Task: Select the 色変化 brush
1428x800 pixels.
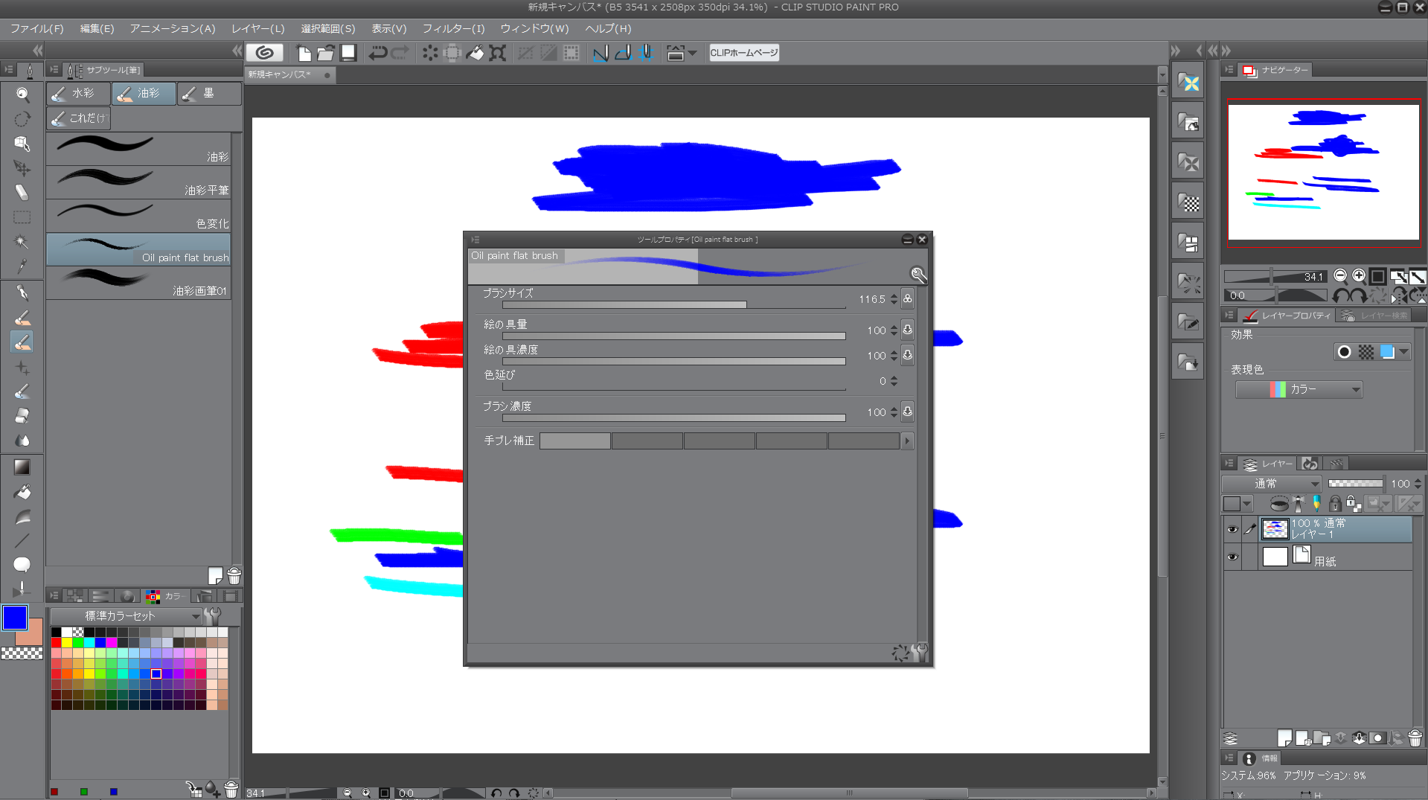Action: click(x=138, y=216)
